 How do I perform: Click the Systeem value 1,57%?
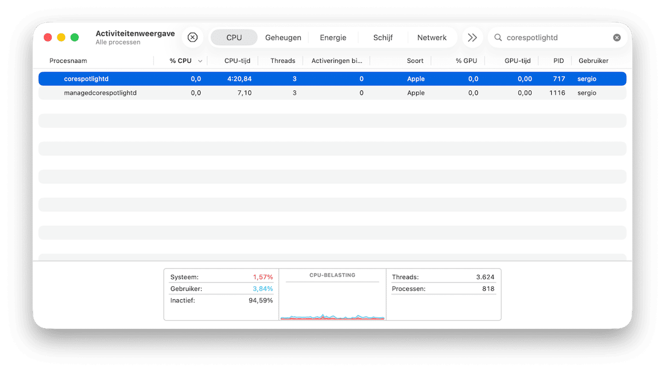(x=262, y=277)
